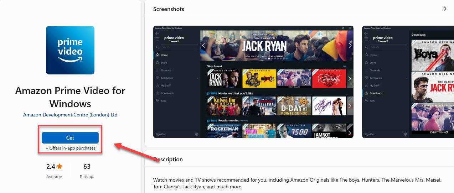
Task: Go back on Jack Ryan banner with left arrow
Action: coord(203,45)
